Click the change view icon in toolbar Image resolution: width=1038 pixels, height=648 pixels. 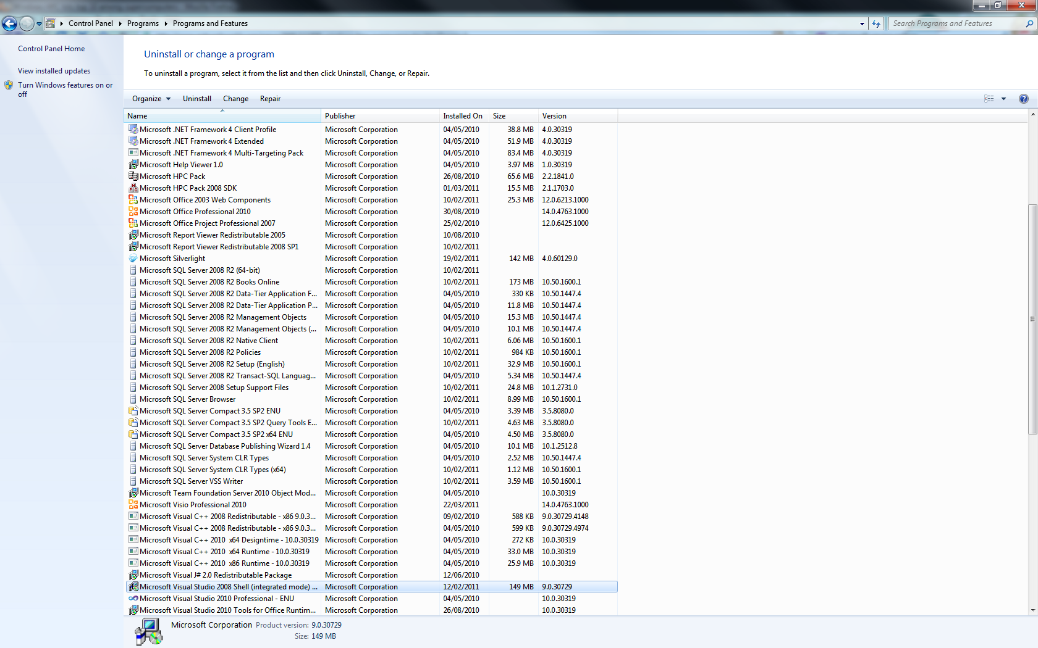click(989, 99)
